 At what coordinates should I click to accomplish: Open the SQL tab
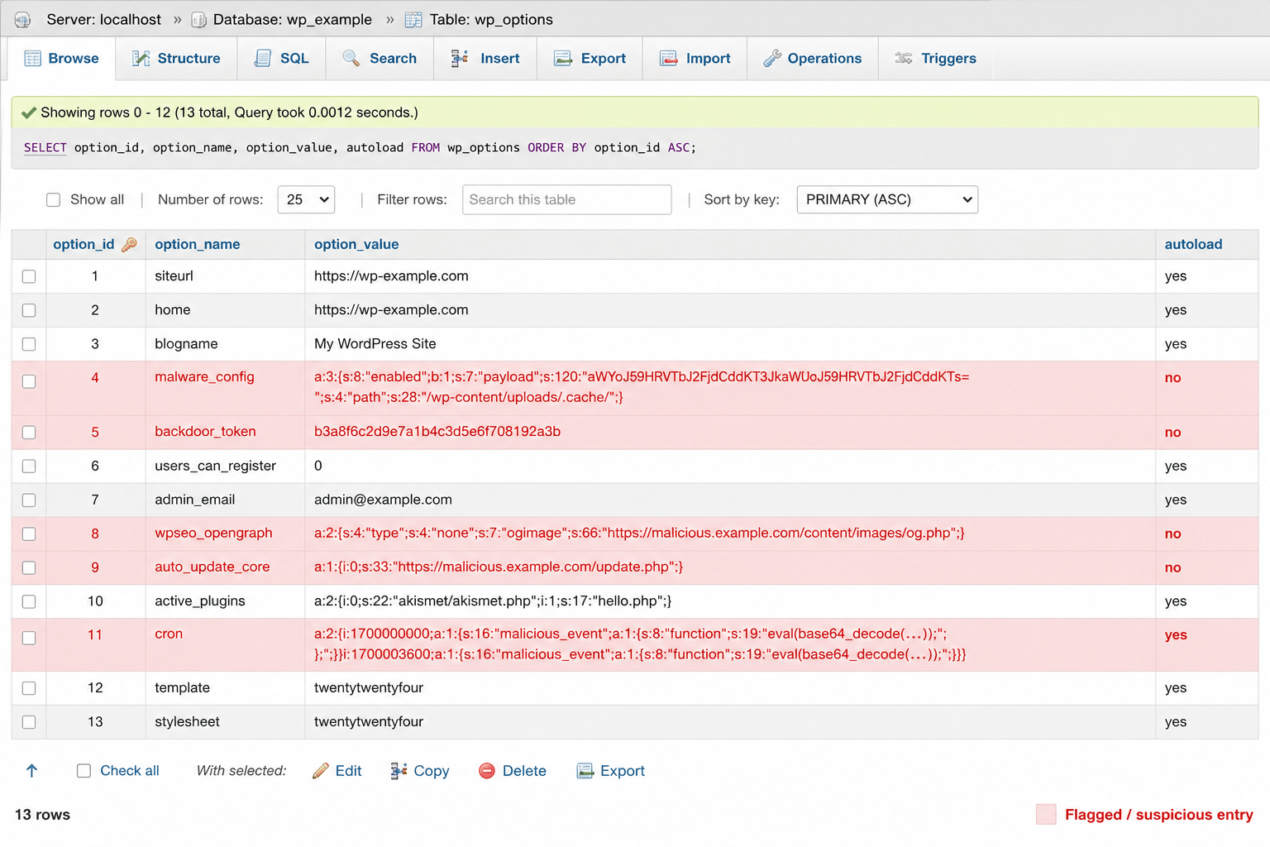(281, 58)
